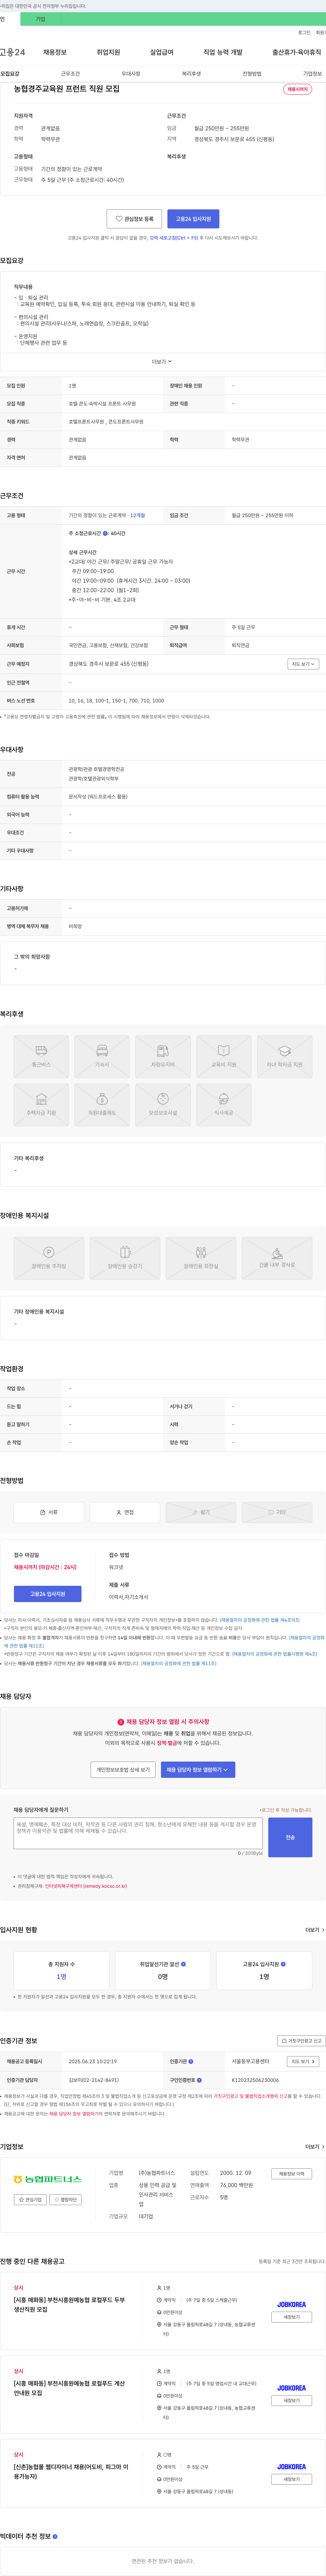The height and width of the screenshot is (2576, 326).
Task: Click the 장애인용 주차장 icon
Action: [x=49, y=1258]
